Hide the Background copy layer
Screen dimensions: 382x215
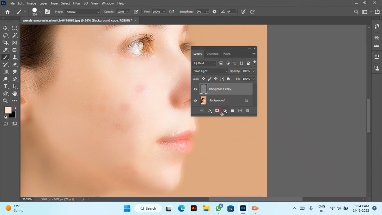click(195, 89)
